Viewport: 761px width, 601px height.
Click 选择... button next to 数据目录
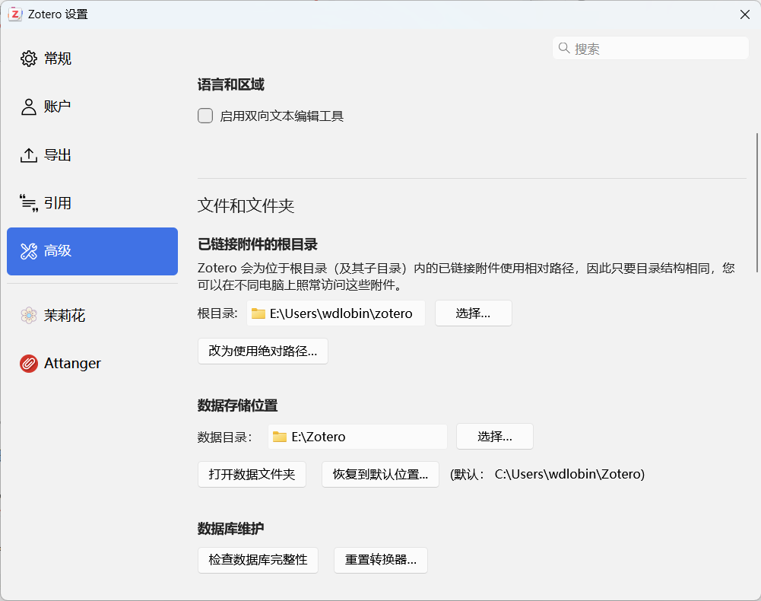click(x=495, y=437)
